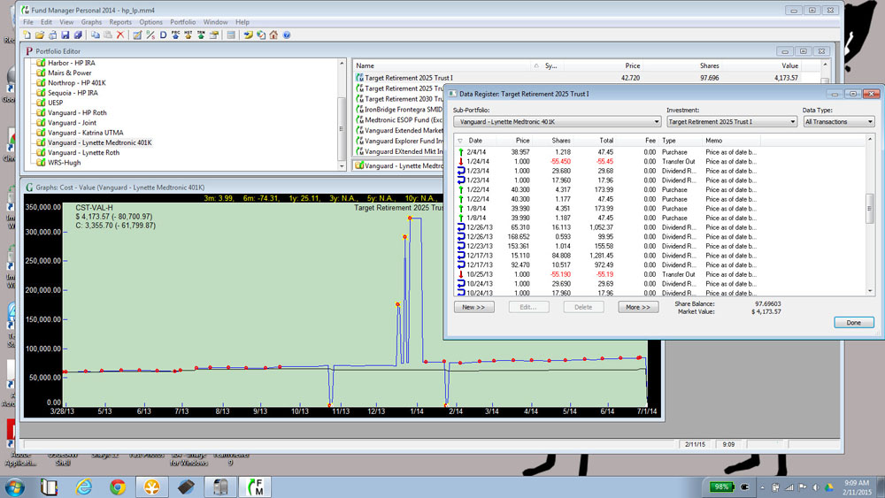Select Sequoia - HP IRA portfolio
Image resolution: width=885 pixels, height=498 pixels.
click(x=73, y=93)
